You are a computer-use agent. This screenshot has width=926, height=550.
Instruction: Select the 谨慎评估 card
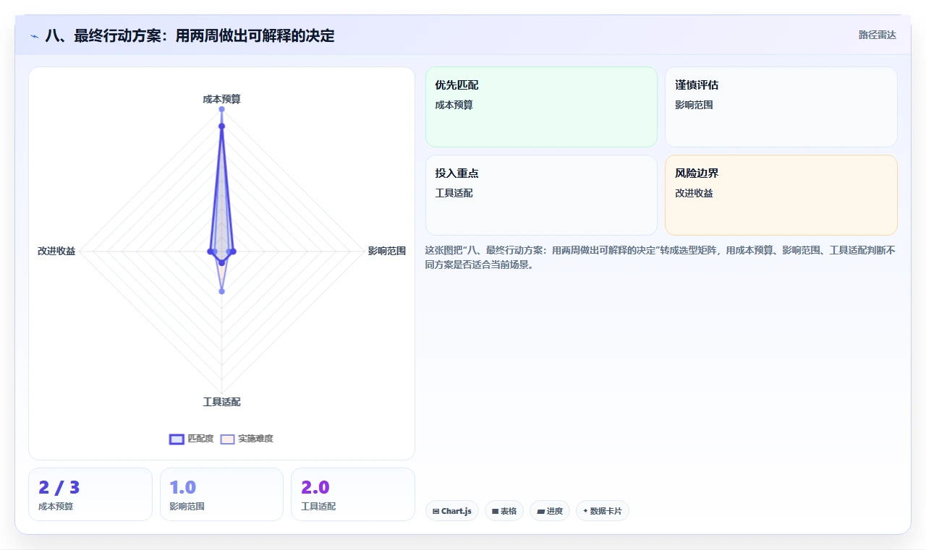pos(781,107)
